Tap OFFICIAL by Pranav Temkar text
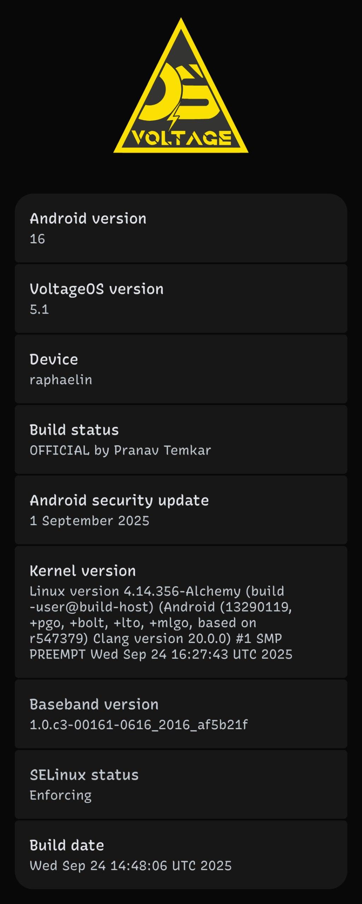The width and height of the screenshot is (362, 904). click(120, 451)
